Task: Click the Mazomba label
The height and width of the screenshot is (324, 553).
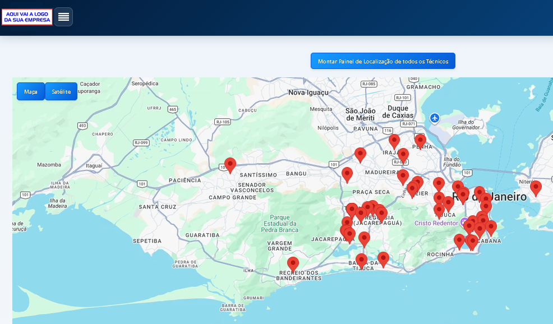Action: [x=49, y=165]
